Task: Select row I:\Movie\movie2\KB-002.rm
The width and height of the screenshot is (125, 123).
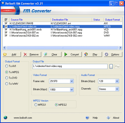Action: click(24, 36)
